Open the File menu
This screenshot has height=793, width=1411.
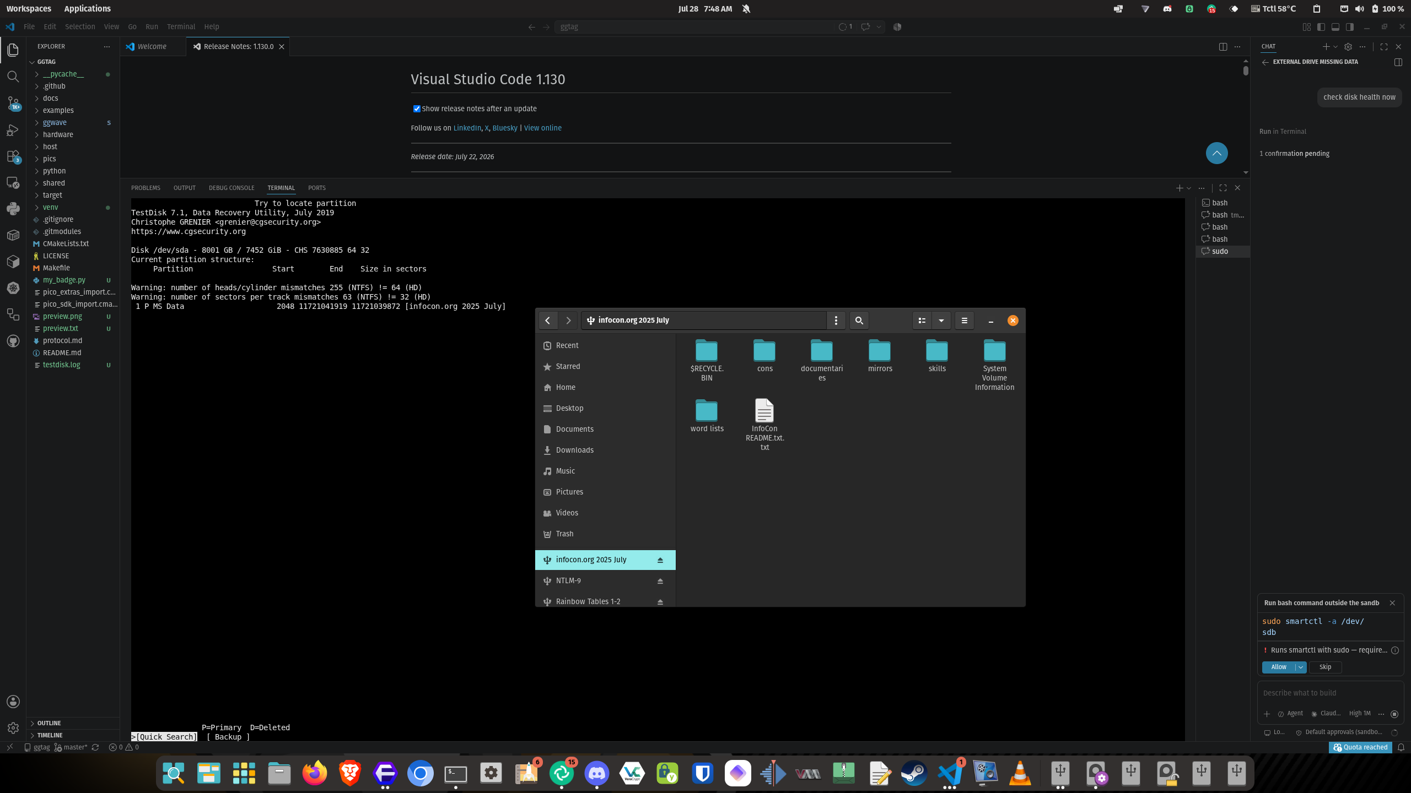pos(29,27)
